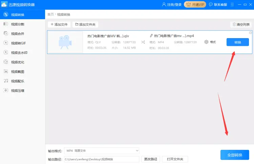Click the 更改路径 button
The image size is (254, 164).
point(151,159)
